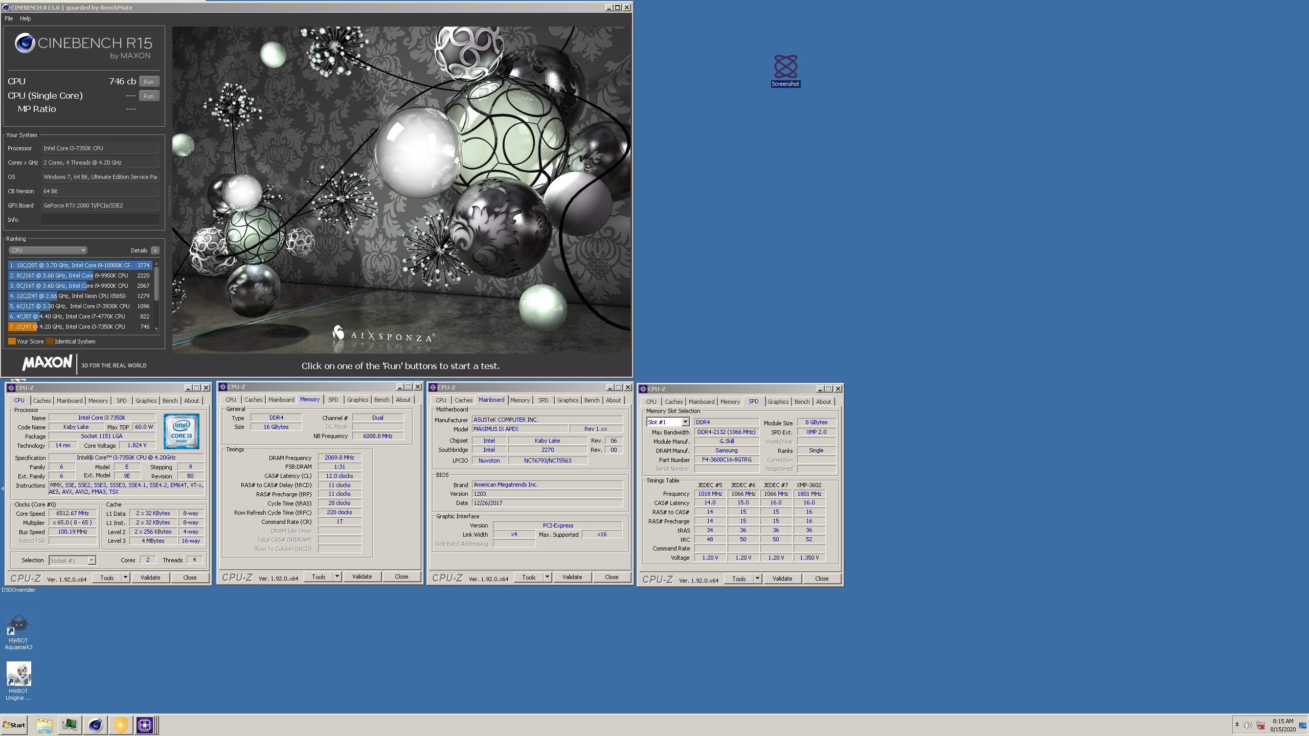
Task: Open the volume control in system tray
Action: tap(1248, 725)
